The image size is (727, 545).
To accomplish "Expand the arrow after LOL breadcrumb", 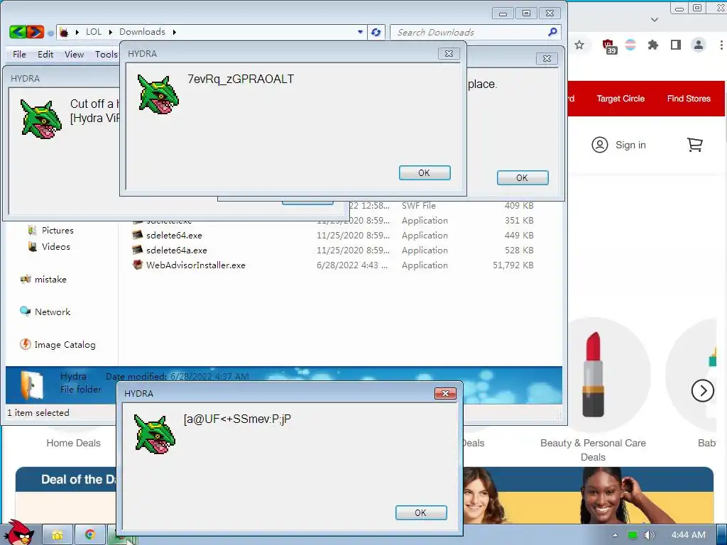I will (110, 32).
